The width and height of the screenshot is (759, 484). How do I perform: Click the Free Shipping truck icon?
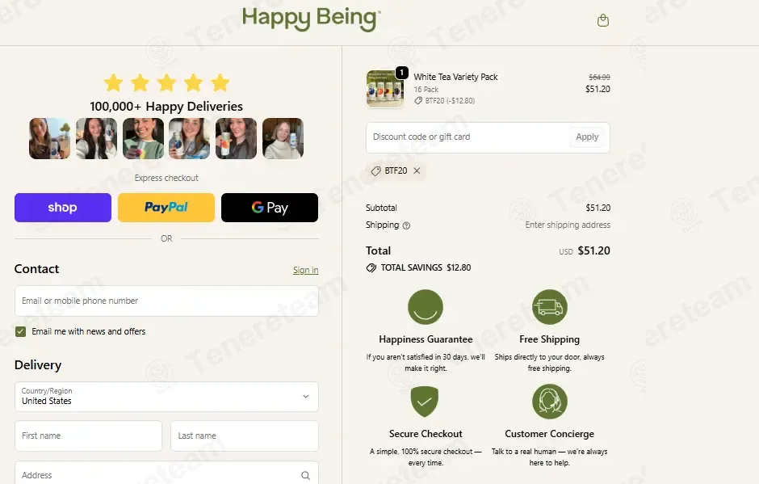(x=549, y=307)
